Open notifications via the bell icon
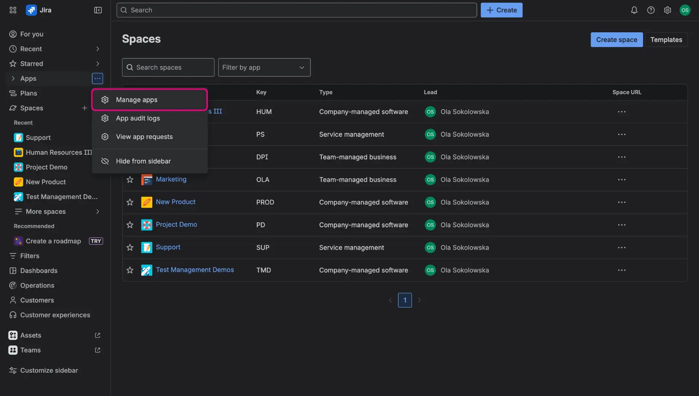 tap(634, 10)
